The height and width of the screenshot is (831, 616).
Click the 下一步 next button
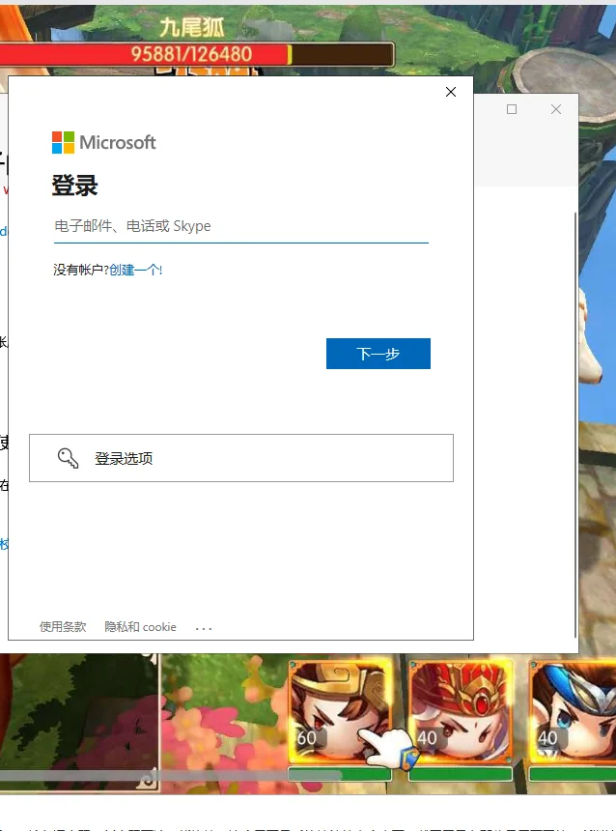(378, 354)
